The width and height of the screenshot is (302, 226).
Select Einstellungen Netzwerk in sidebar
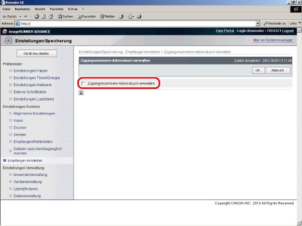pyautogui.click(x=33, y=85)
